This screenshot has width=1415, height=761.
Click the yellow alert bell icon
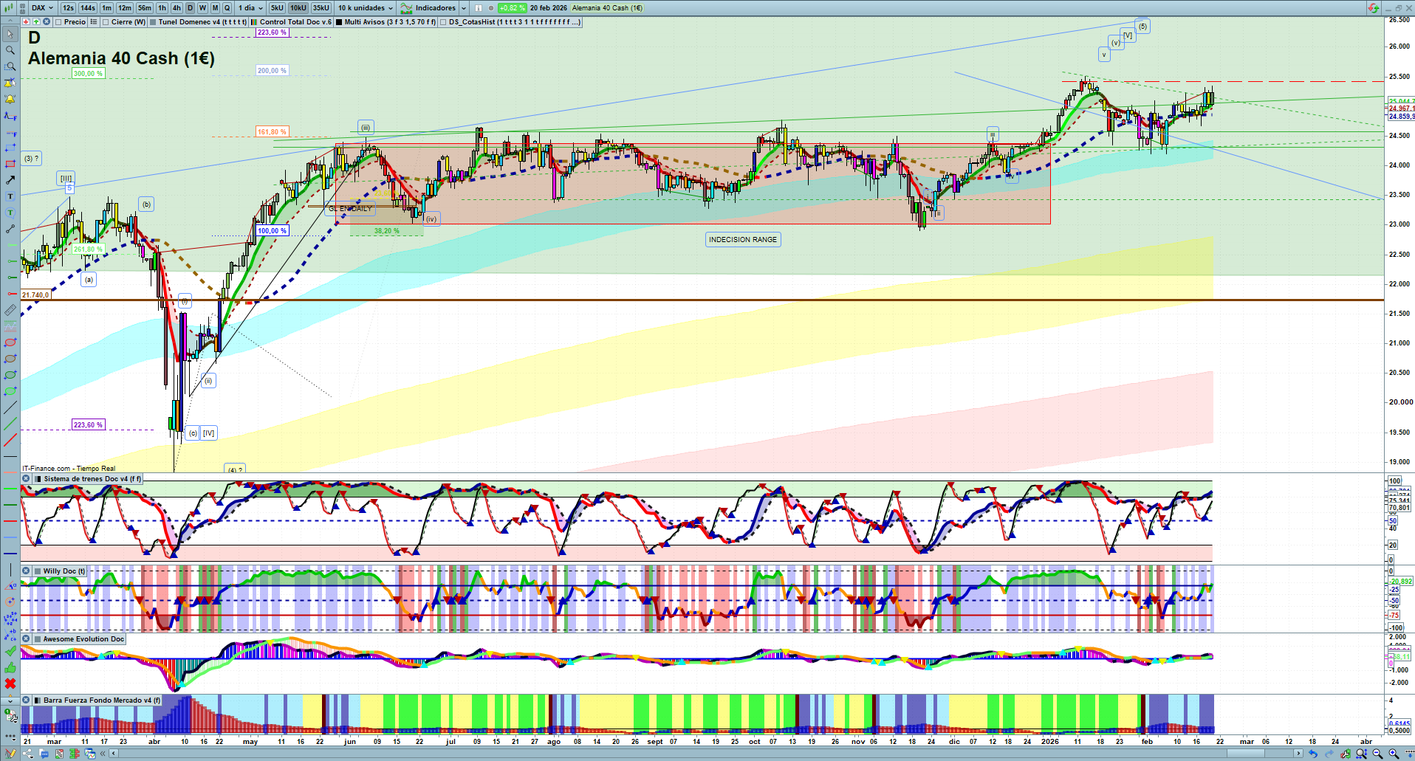[x=10, y=99]
